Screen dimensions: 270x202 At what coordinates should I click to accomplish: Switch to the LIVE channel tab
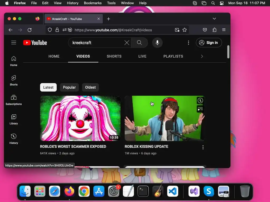point(142,56)
